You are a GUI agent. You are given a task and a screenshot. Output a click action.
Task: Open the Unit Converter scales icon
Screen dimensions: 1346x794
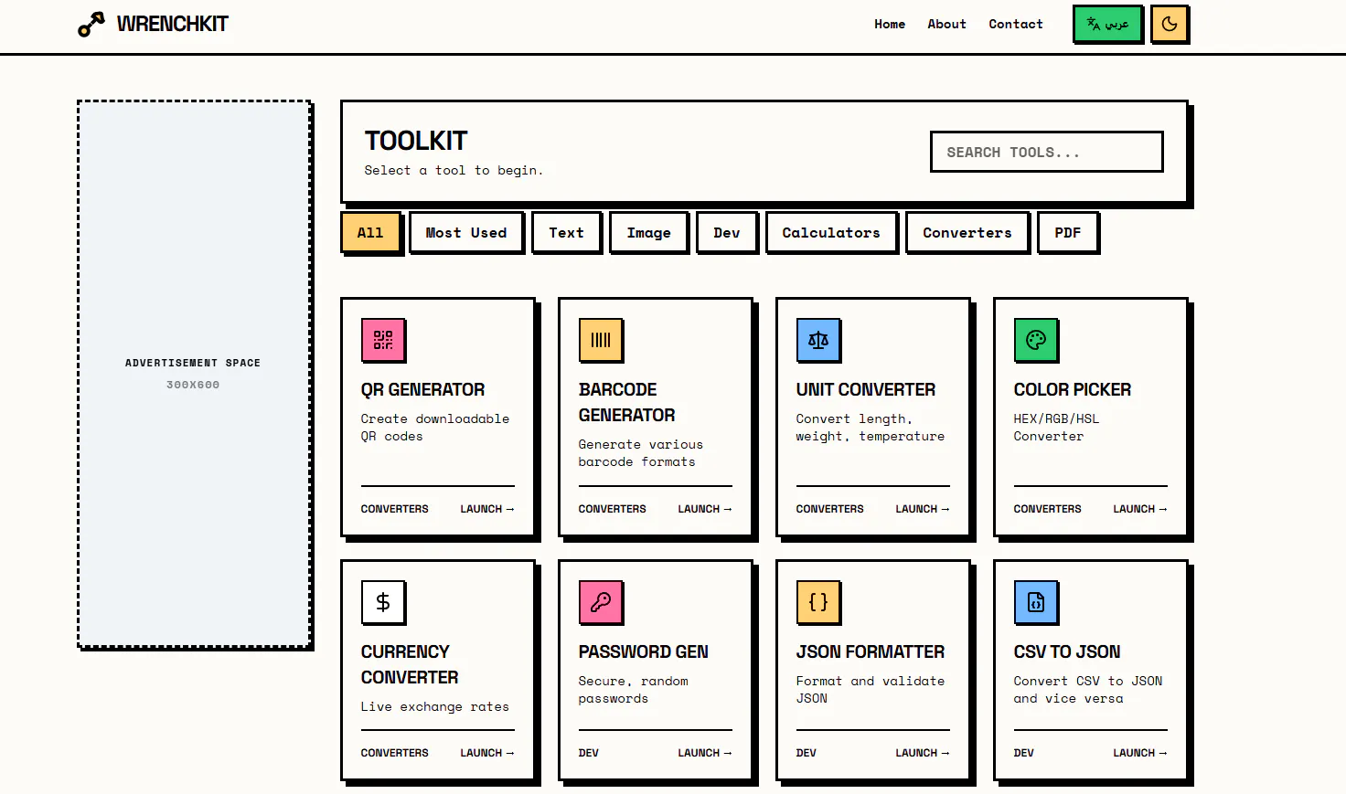click(818, 340)
